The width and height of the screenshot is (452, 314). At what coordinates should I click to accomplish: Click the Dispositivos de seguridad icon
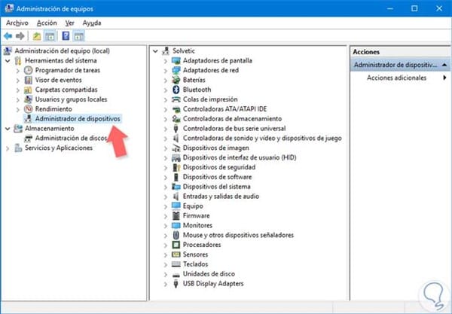pos(176,167)
